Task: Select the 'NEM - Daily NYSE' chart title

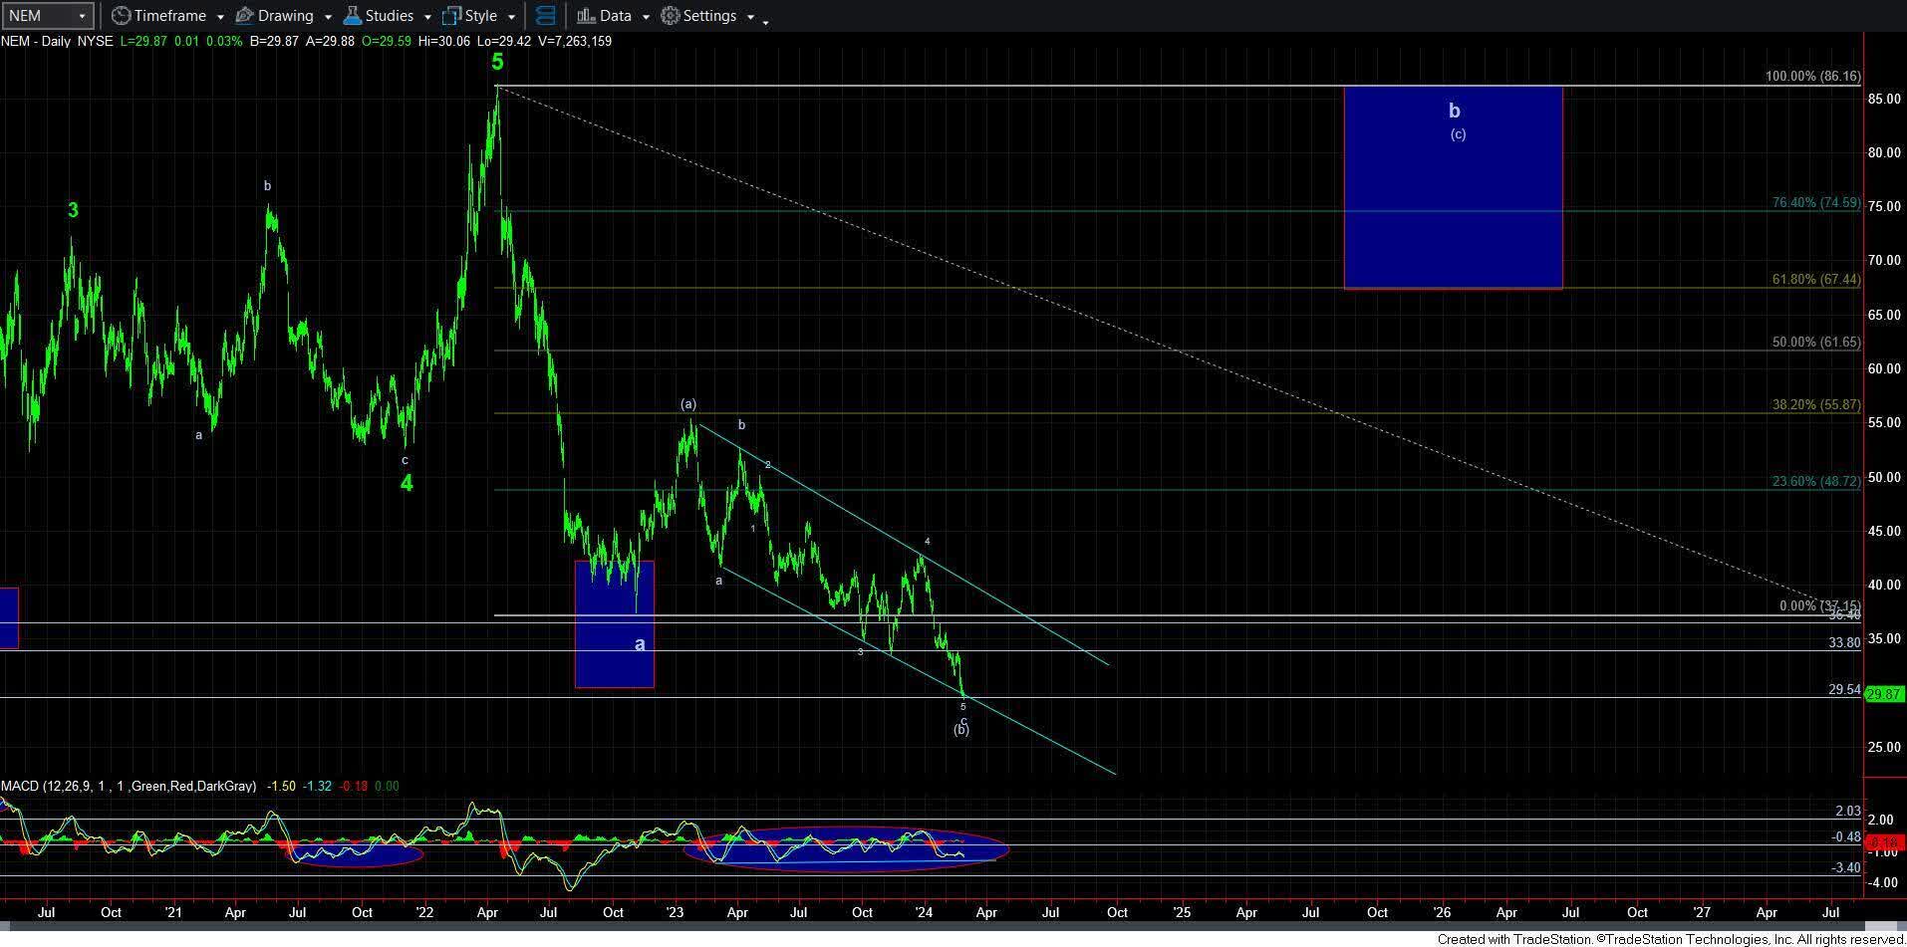Action: pos(57,41)
